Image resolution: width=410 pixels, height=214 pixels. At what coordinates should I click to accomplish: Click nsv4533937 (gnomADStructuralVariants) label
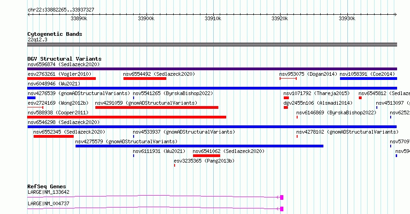pos(184,132)
